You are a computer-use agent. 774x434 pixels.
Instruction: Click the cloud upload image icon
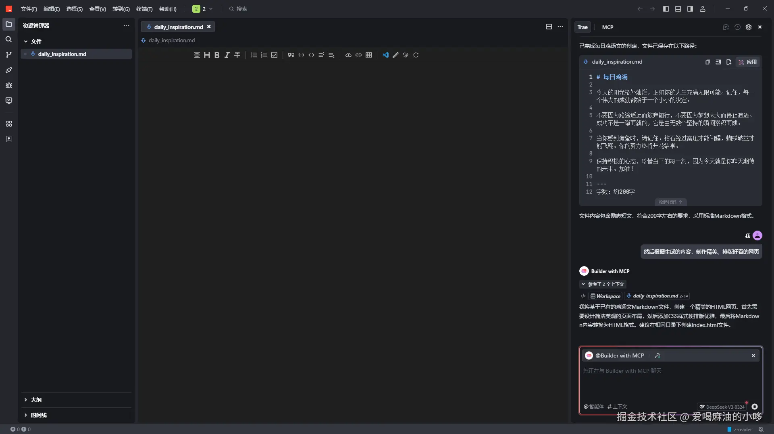(348, 55)
